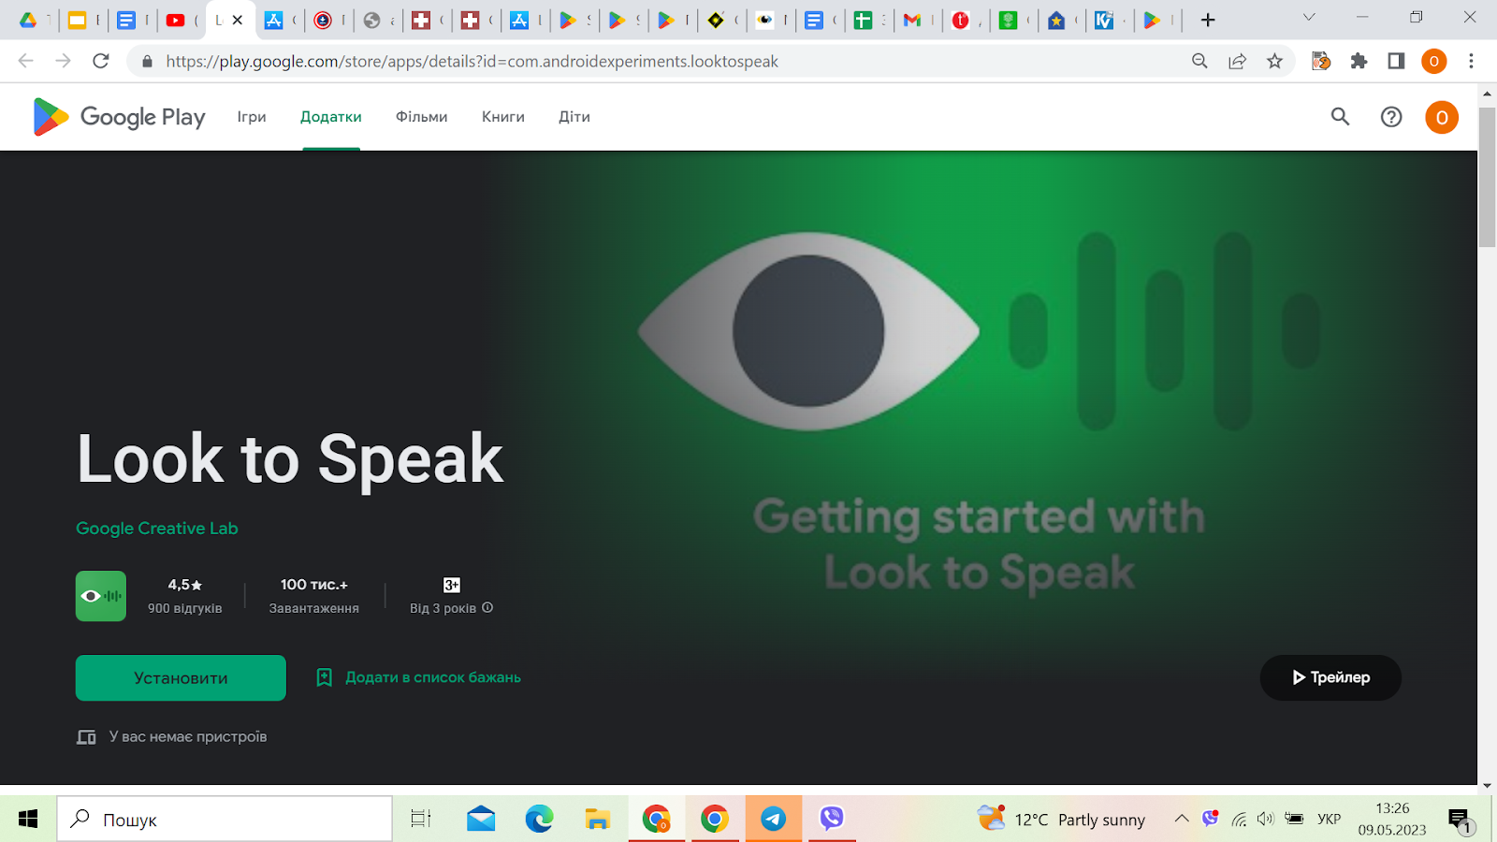Open Viber from taskbar

pos(832,820)
